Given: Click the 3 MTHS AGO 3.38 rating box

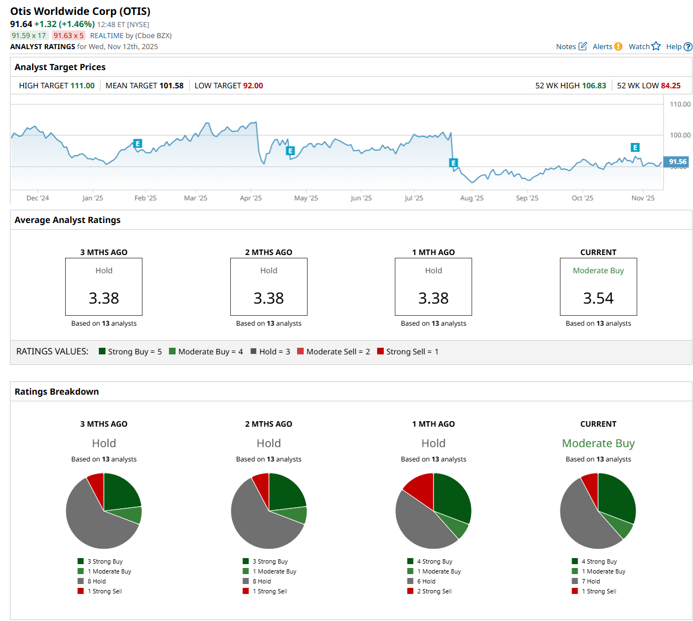Looking at the screenshot, I should coord(104,286).
